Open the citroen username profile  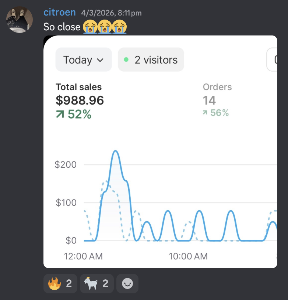coord(60,13)
